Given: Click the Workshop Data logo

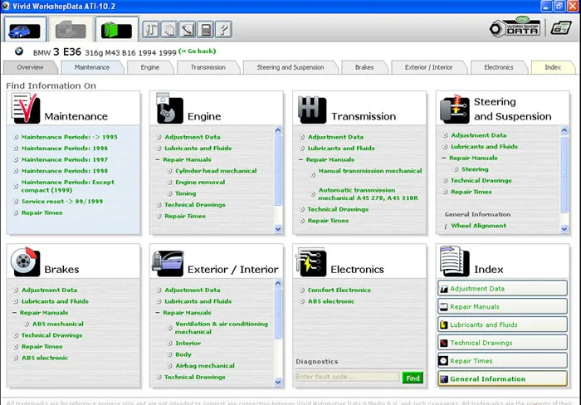Looking at the screenshot, I should (x=515, y=27).
